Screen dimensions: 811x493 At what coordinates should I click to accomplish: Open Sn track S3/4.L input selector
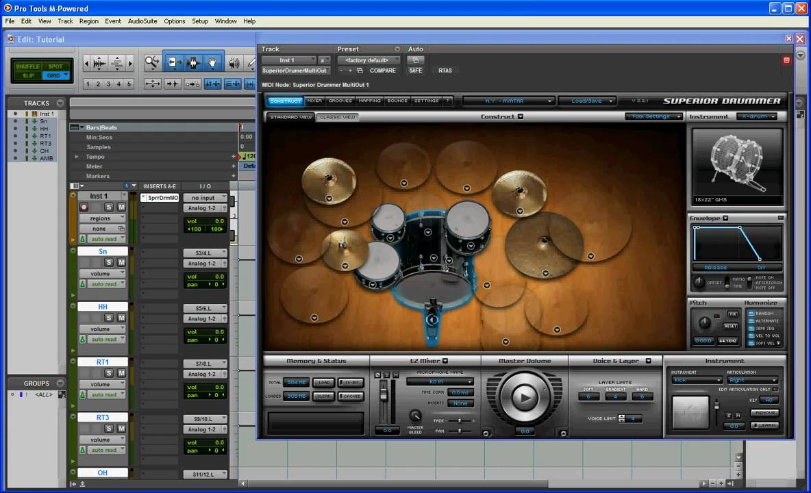[205, 253]
